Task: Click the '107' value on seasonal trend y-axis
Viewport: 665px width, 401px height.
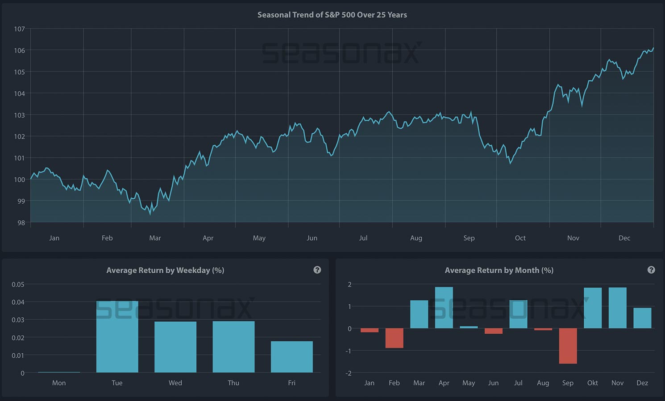Action: pyautogui.click(x=19, y=29)
